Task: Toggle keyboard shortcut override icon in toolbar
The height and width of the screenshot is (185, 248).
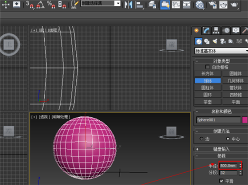Action: coord(16,4)
